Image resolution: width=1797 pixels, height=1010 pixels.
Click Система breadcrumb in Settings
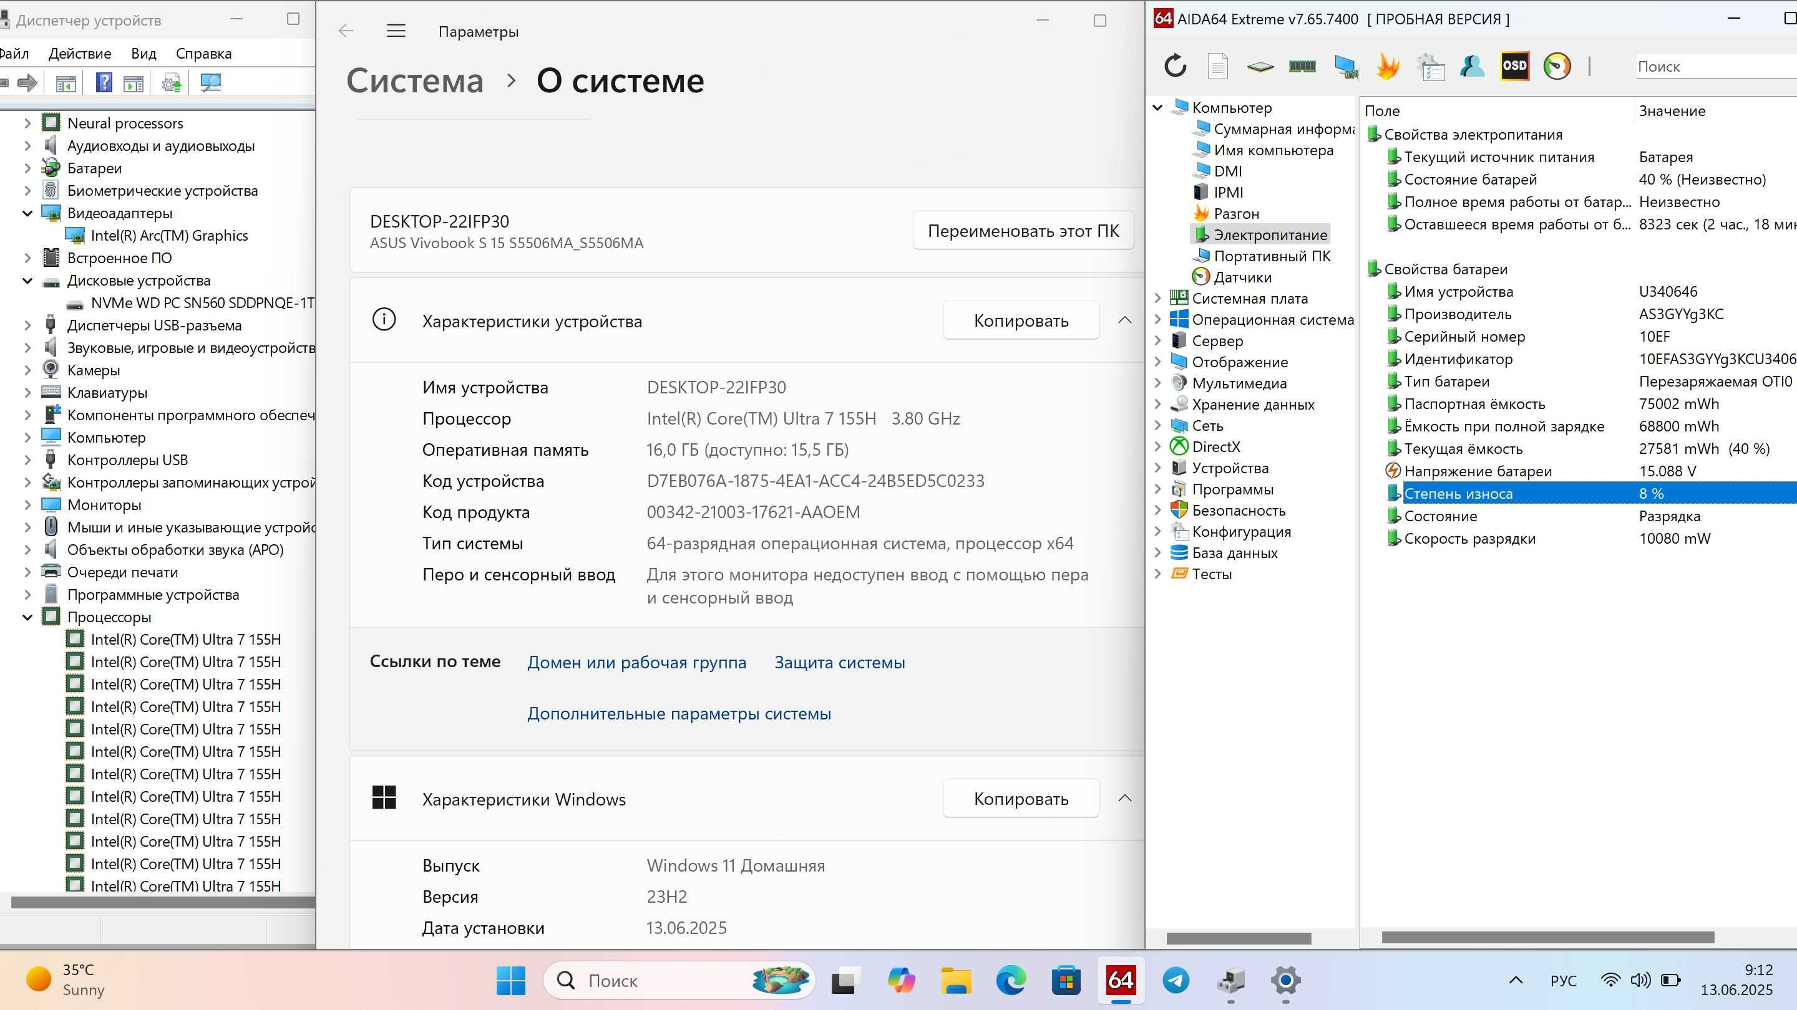pos(415,81)
